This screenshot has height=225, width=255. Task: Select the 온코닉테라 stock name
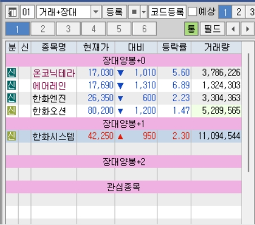[x=54, y=73]
